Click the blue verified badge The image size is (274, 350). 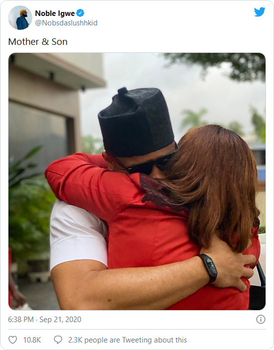coord(80,13)
